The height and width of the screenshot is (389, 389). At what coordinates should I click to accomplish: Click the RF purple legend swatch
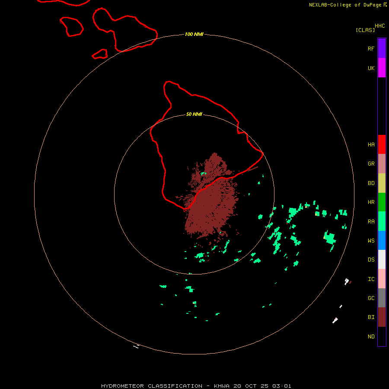click(382, 48)
